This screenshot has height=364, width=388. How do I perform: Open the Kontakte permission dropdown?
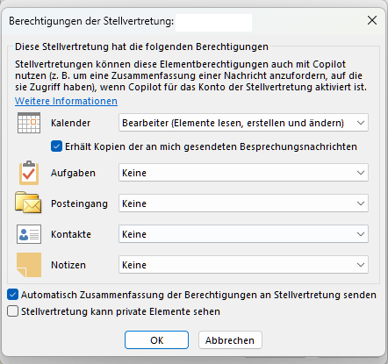click(243, 234)
